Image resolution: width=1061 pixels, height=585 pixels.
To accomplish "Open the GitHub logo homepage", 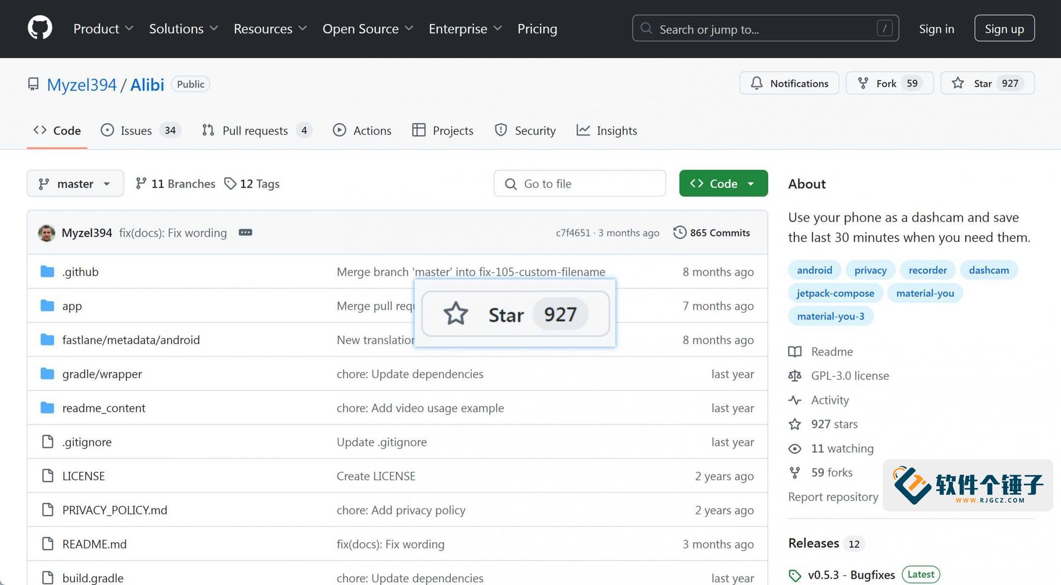I will [40, 28].
